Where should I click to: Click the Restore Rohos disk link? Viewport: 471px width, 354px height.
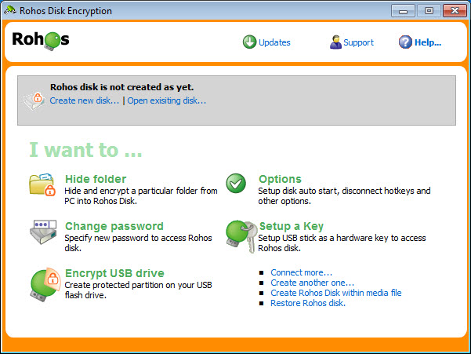(307, 303)
